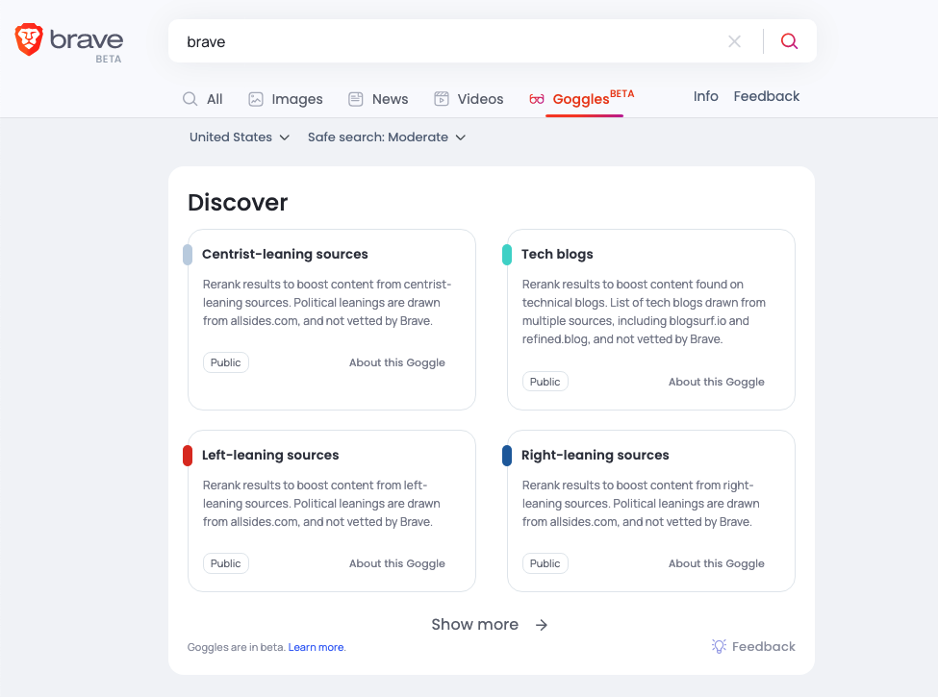Click the teal Tech blogs color marker

[x=507, y=255]
